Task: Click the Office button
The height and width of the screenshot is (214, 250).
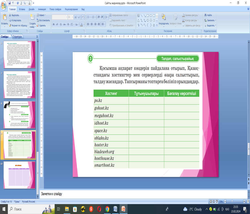Action: tap(4, 3)
